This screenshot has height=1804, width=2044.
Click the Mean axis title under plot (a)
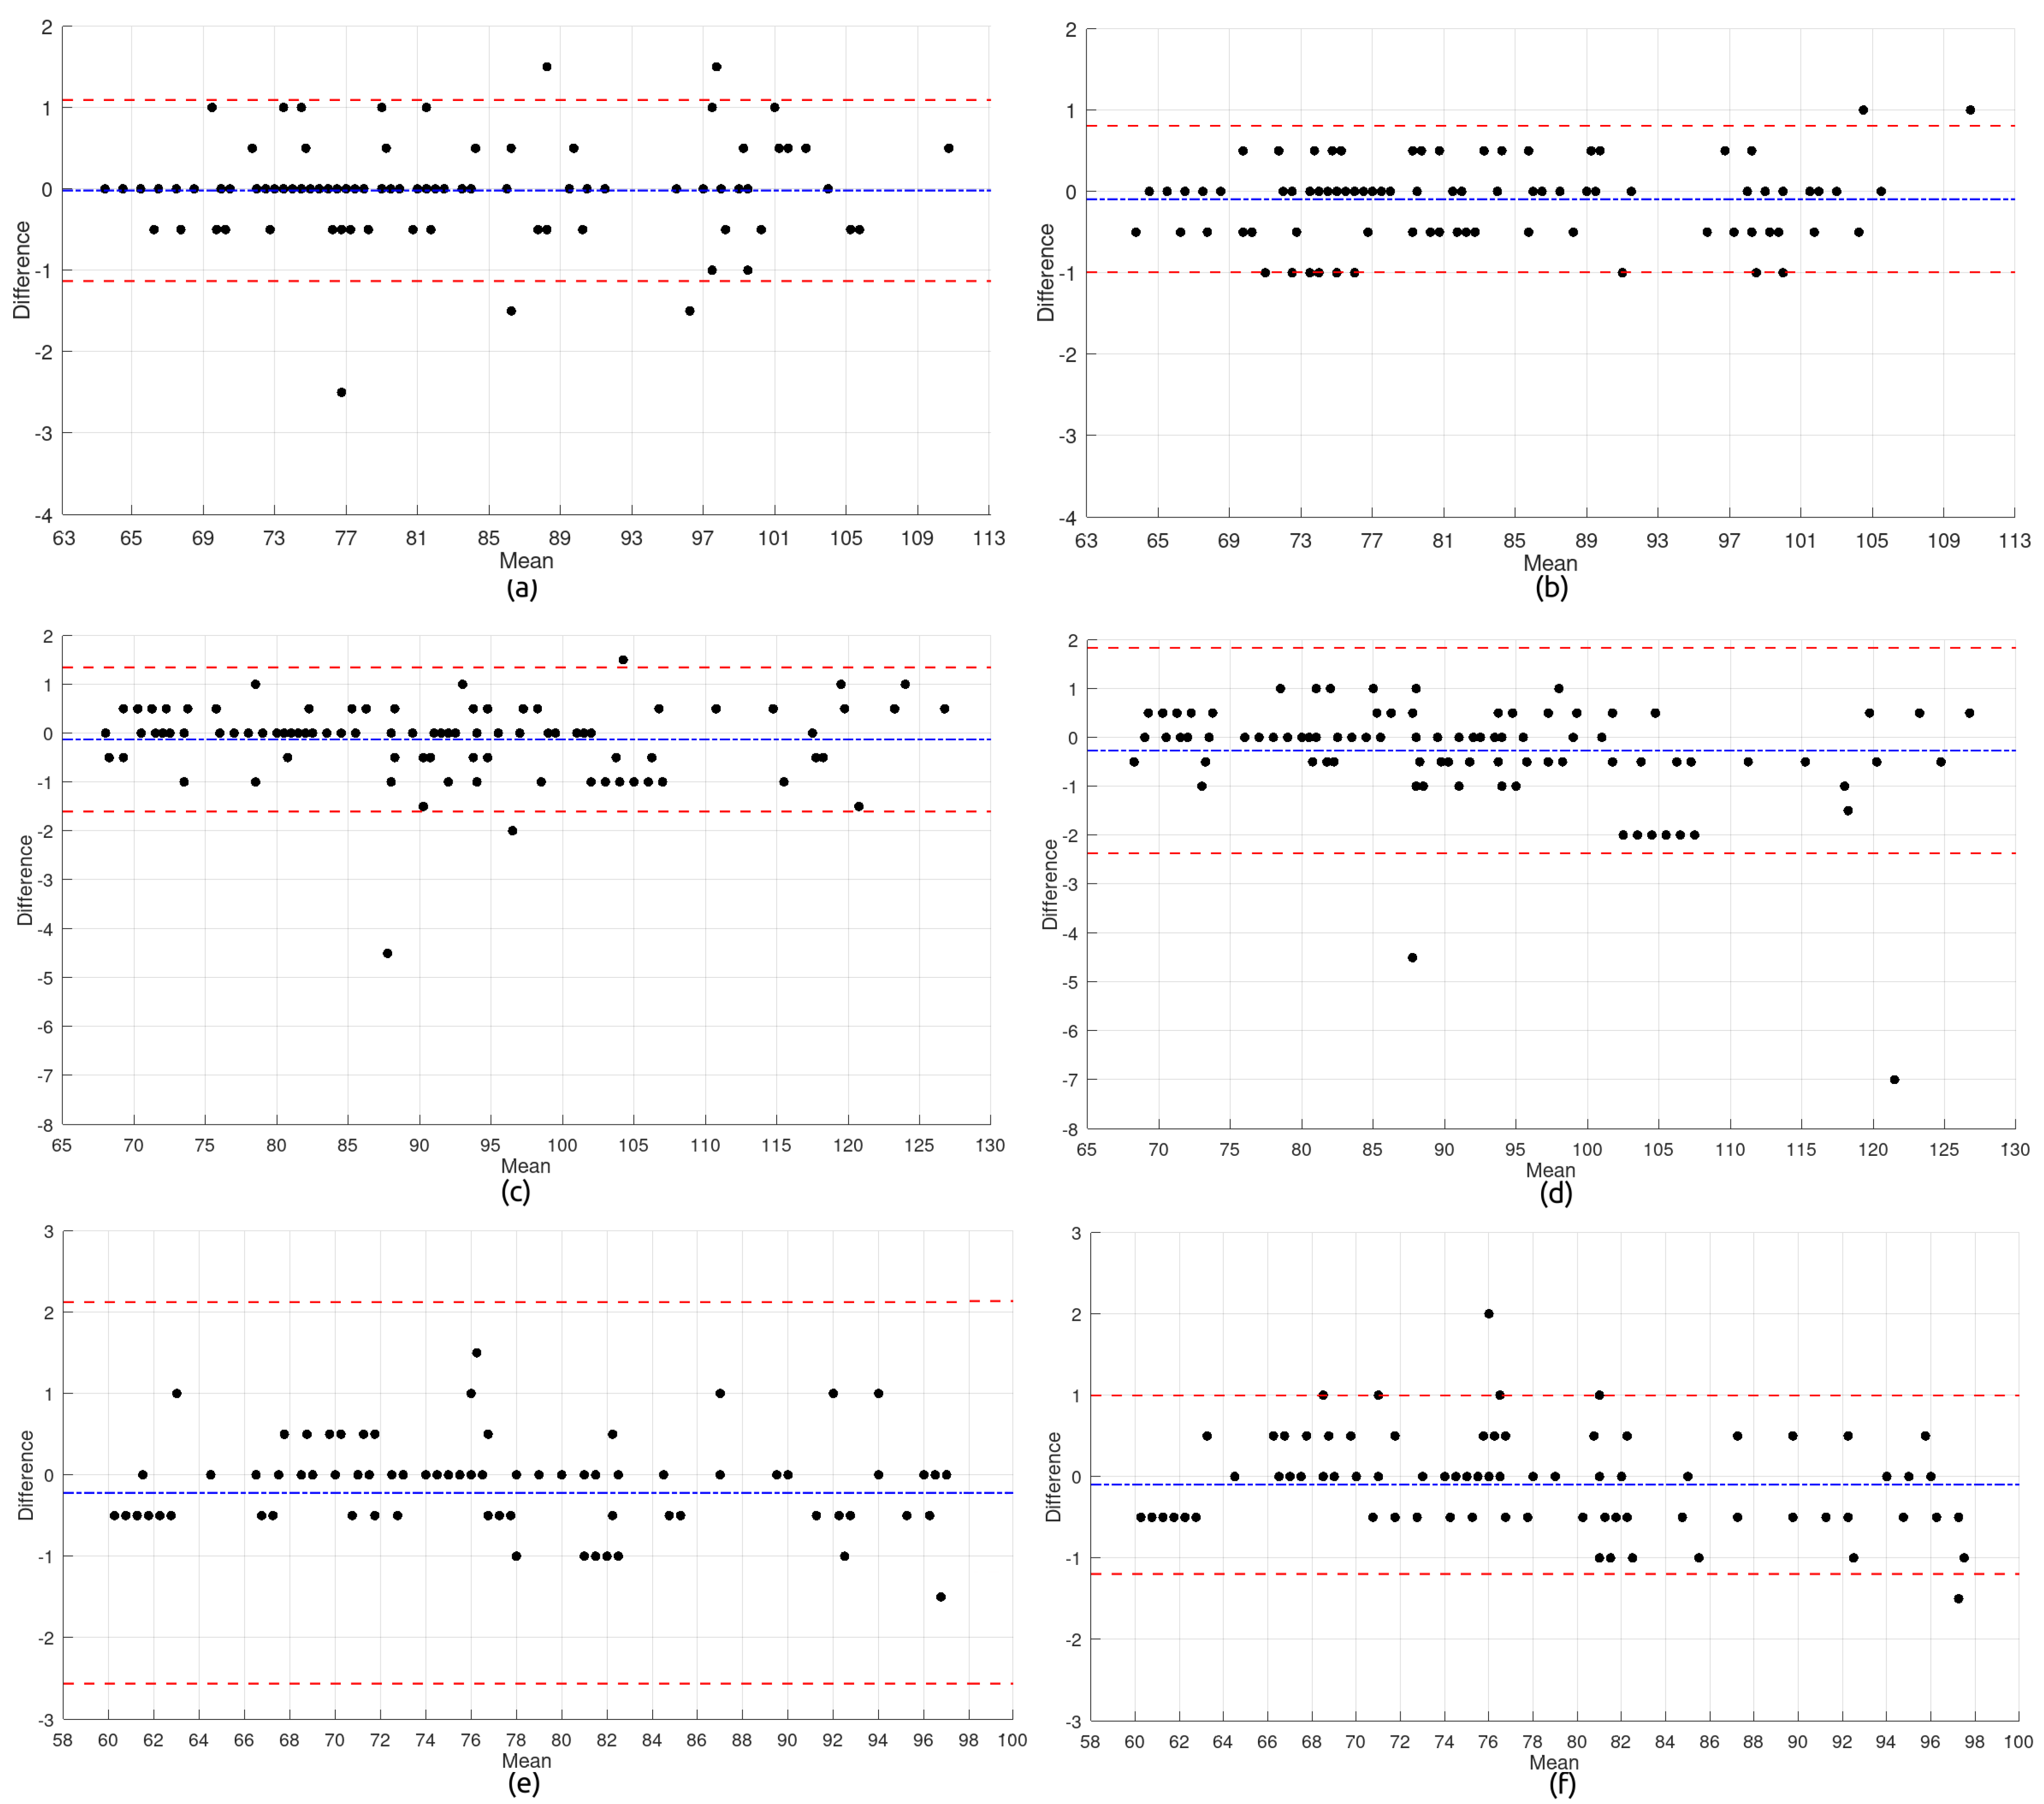tap(526, 560)
